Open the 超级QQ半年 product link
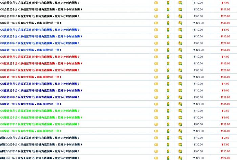This screenshot has width=237, height=160. [40, 151]
